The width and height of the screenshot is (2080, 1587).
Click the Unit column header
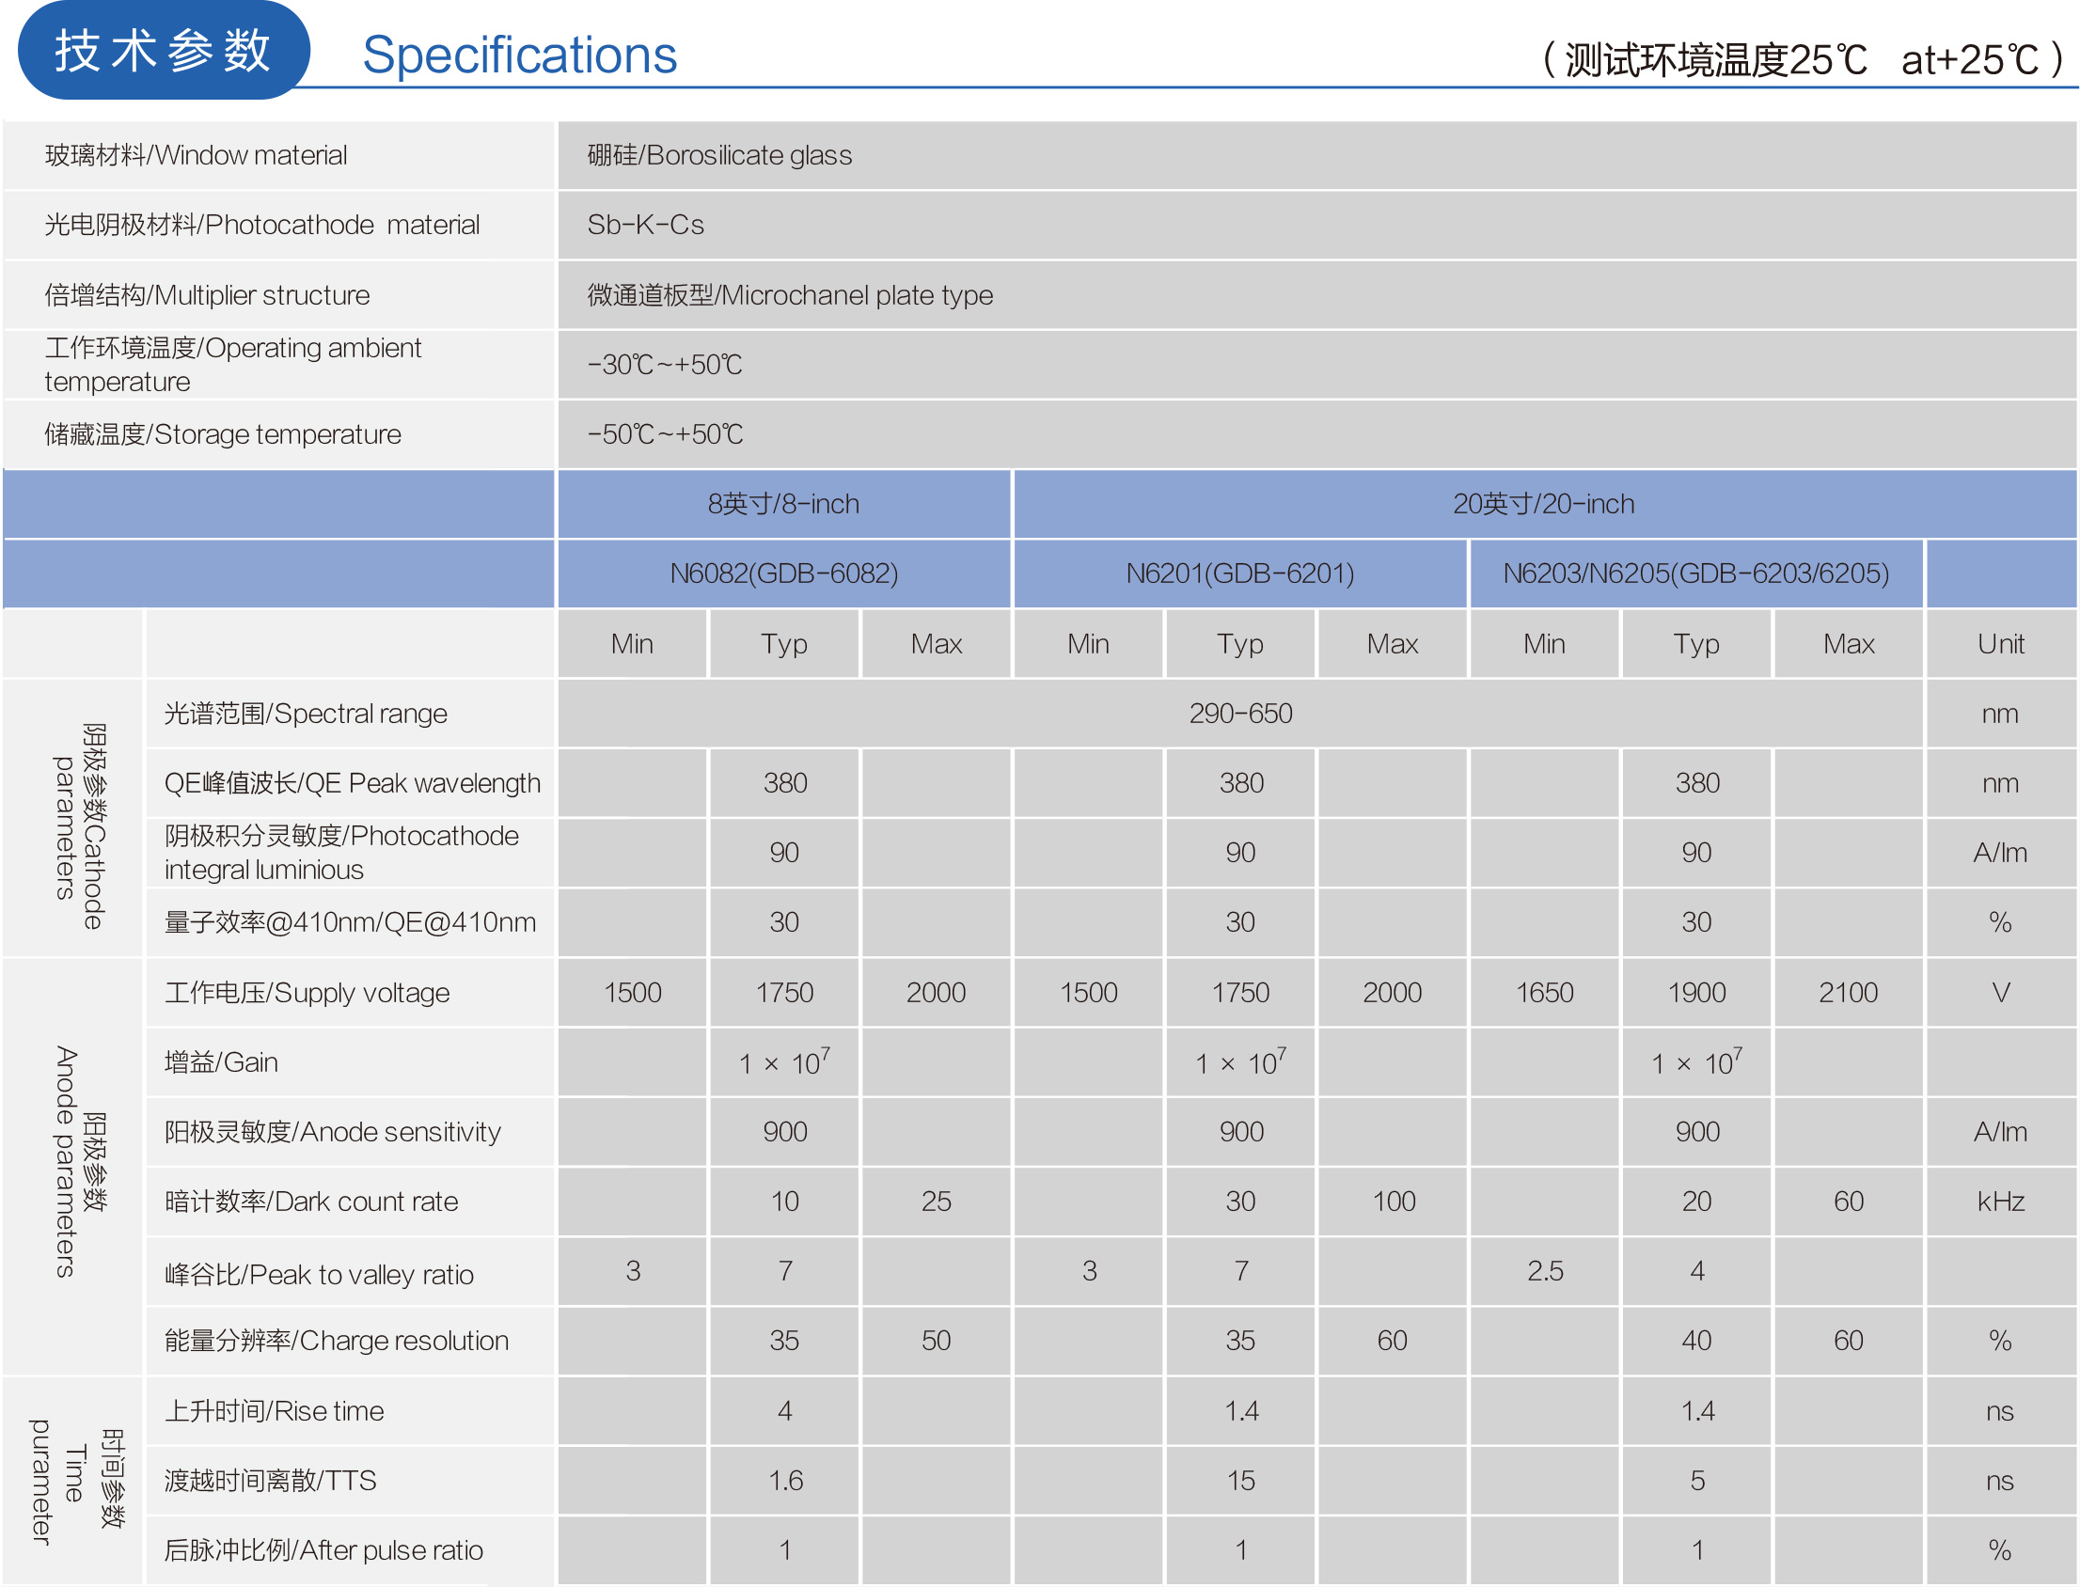point(2000,644)
